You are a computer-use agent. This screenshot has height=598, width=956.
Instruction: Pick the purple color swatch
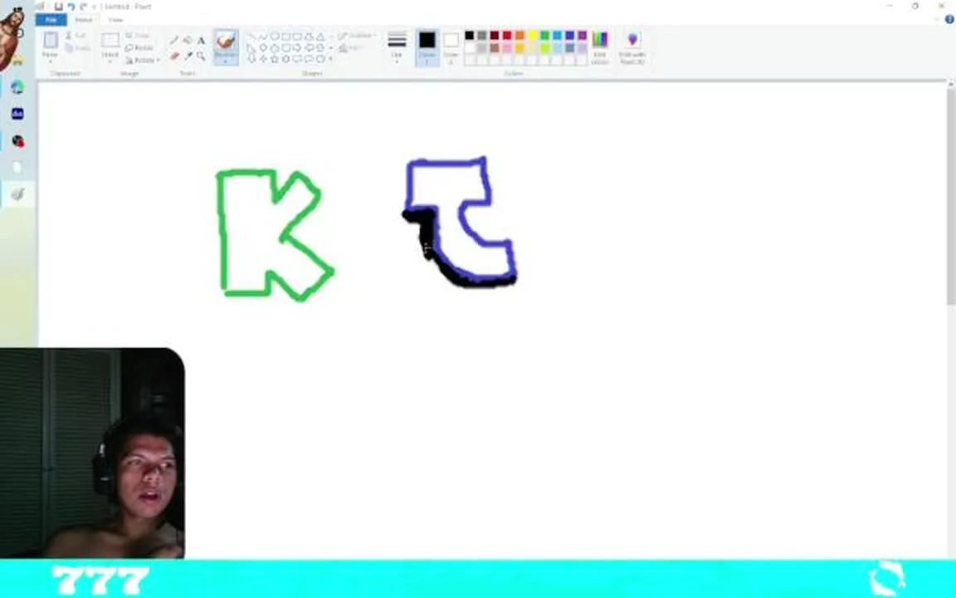coord(583,36)
